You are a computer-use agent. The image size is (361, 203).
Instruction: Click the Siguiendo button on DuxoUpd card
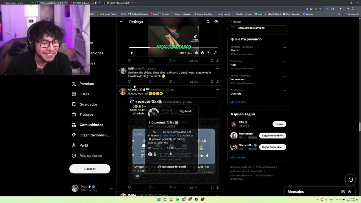point(186,111)
